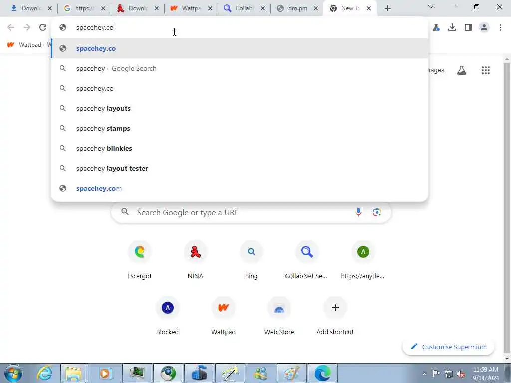Choose the spacehey.co search suggestion
The height and width of the screenshot is (383, 511).
240,88
